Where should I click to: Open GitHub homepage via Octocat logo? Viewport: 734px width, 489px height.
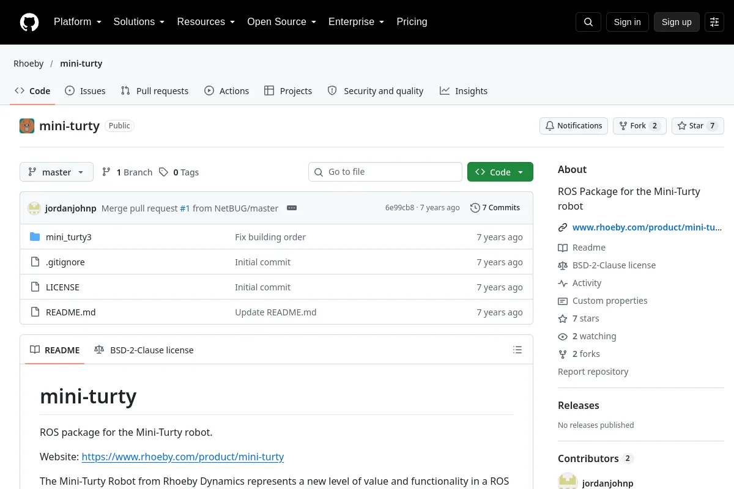(x=29, y=22)
